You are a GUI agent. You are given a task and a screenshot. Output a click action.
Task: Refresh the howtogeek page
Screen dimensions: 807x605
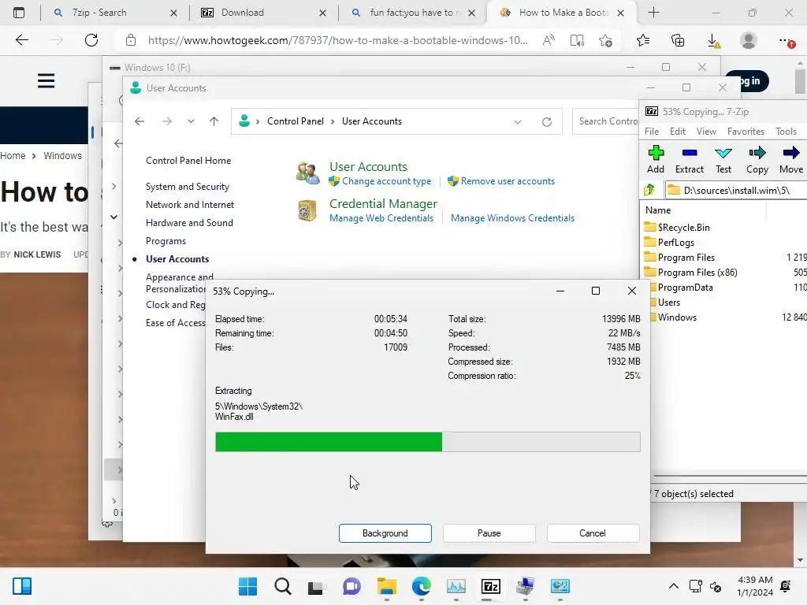91,40
